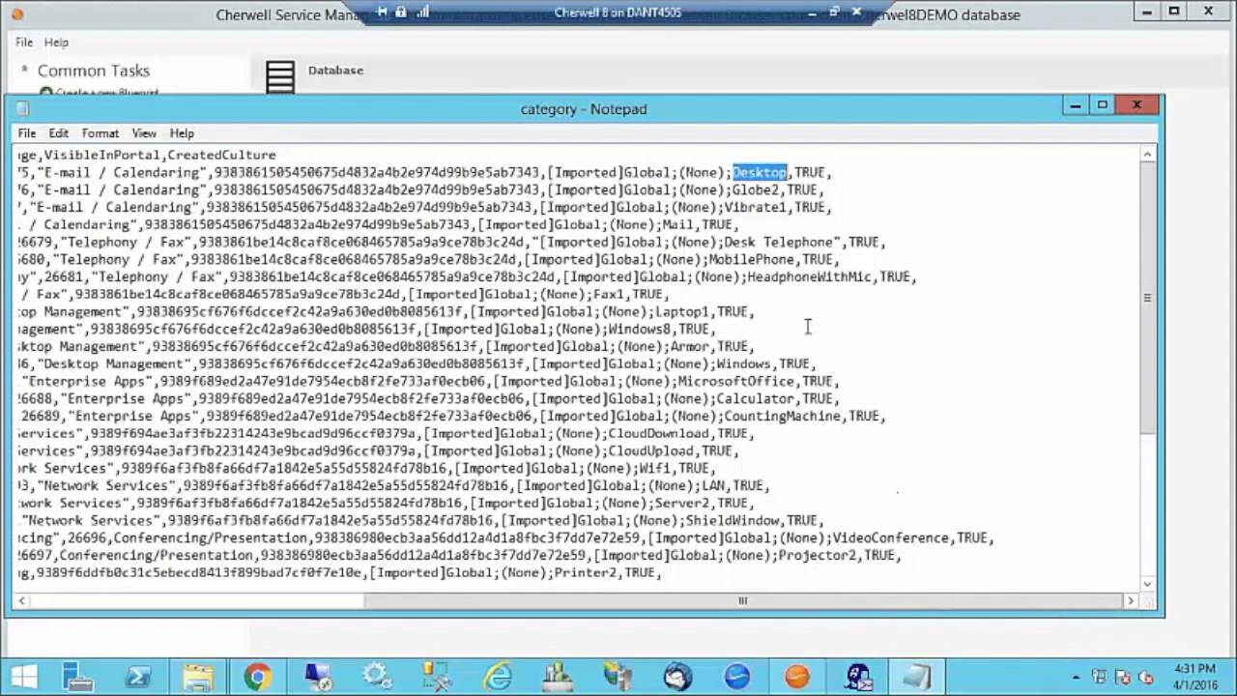Open the View menu in Notepad
The width and height of the screenshot is (1237, 696).
click(143, 132)
